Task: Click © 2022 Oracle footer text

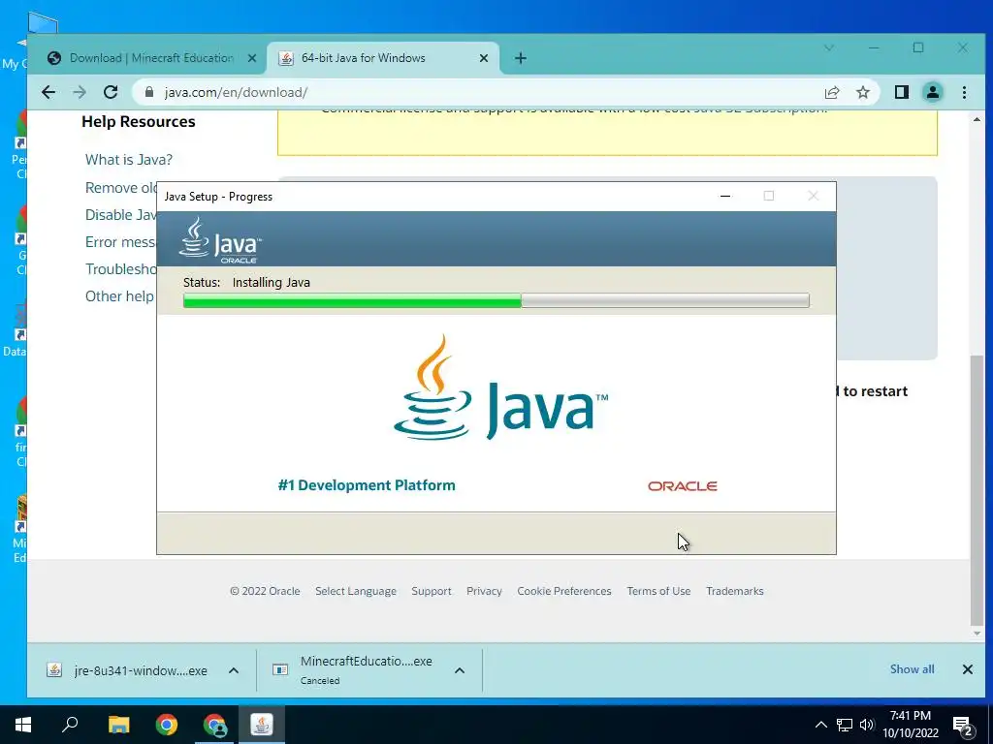Action: click(265, 591)
